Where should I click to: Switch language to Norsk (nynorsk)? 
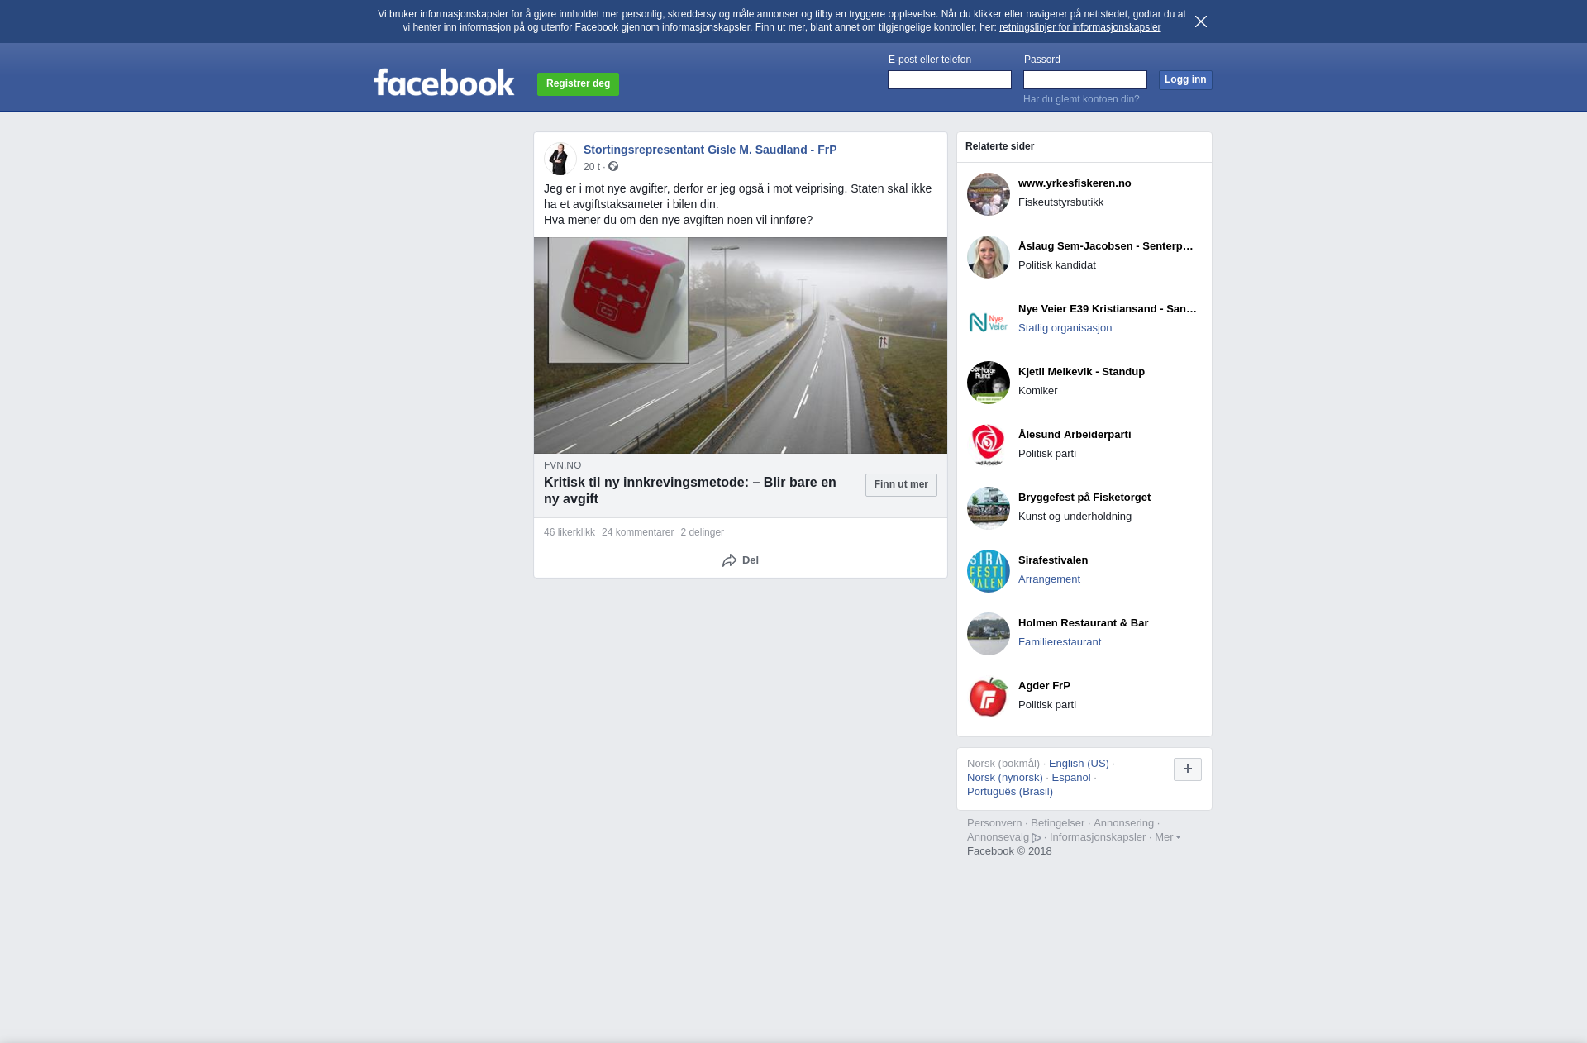(x=1005, y=778)
